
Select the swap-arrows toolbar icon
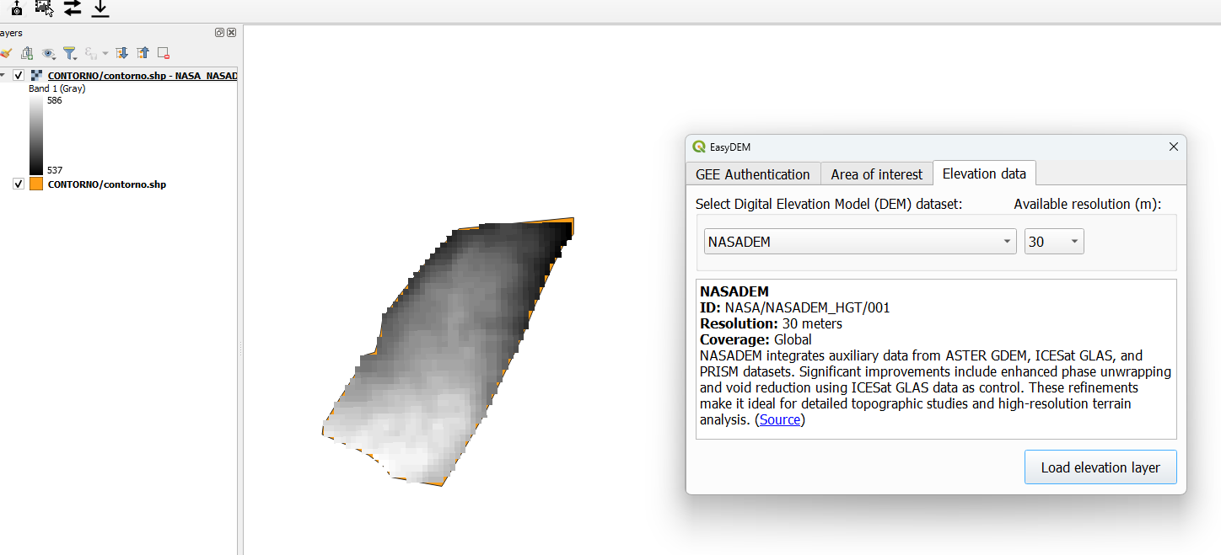pyautogui.click(x=72, y=8)
